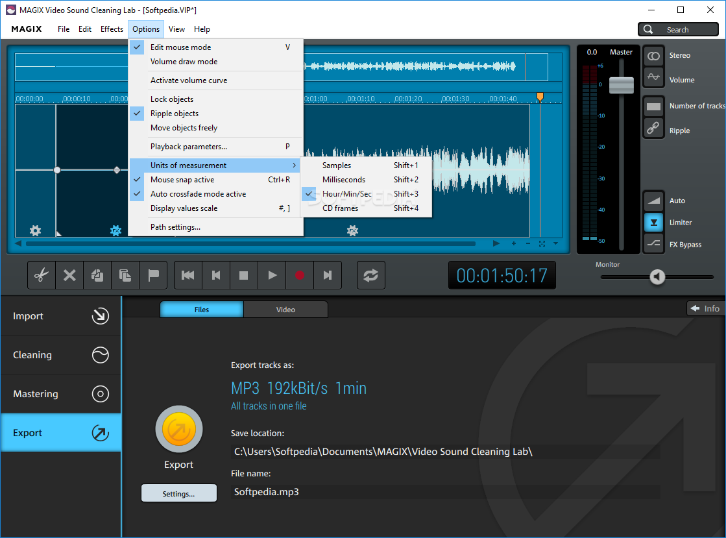Select Milliseconds unit

pos(366,180)
